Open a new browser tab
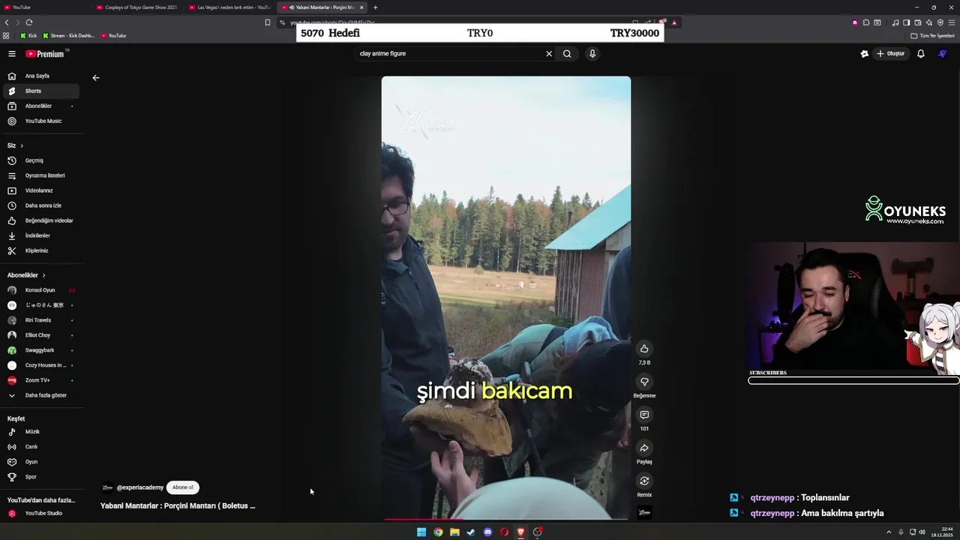 click(376, 7)
